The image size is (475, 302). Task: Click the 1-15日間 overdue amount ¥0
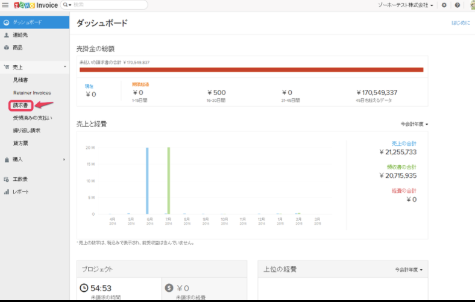(x=138, y=92)
